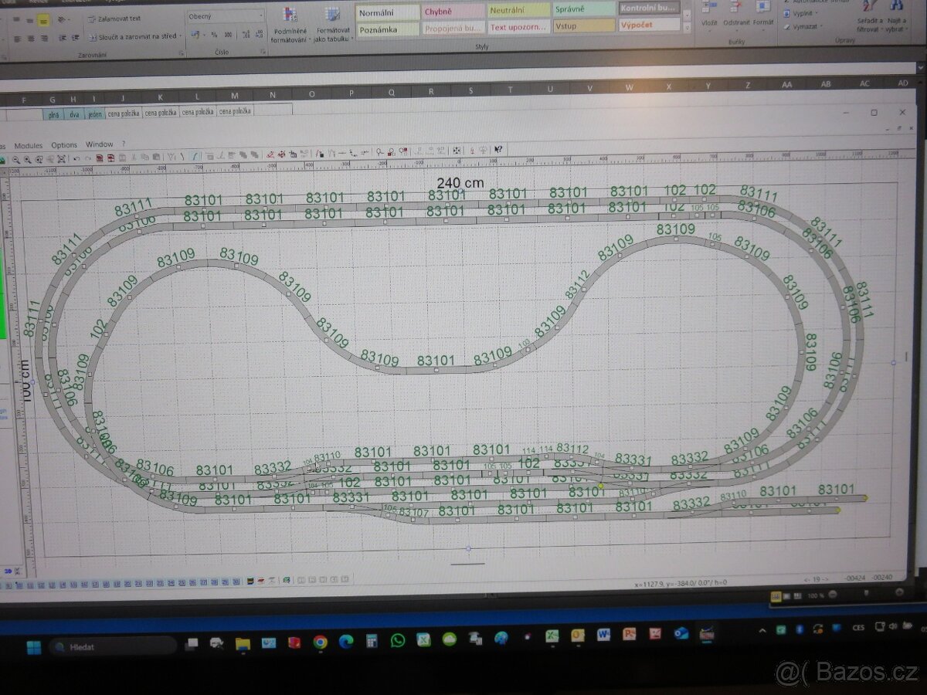This screenshot has width=927, height=695.
Task: Apply the Neutrální cell style
Action: (x=518, y=12)
